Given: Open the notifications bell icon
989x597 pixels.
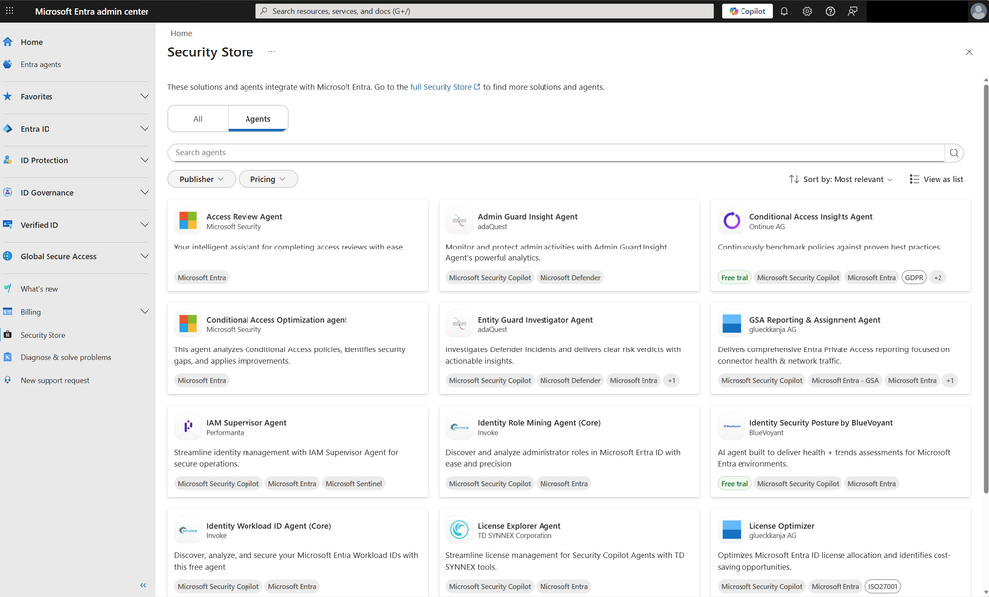Looking at the screenshot, I should (x=784, y=11).
